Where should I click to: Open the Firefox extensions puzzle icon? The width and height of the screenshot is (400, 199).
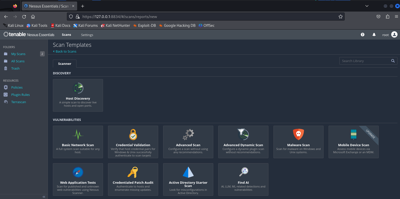(387, 17)
